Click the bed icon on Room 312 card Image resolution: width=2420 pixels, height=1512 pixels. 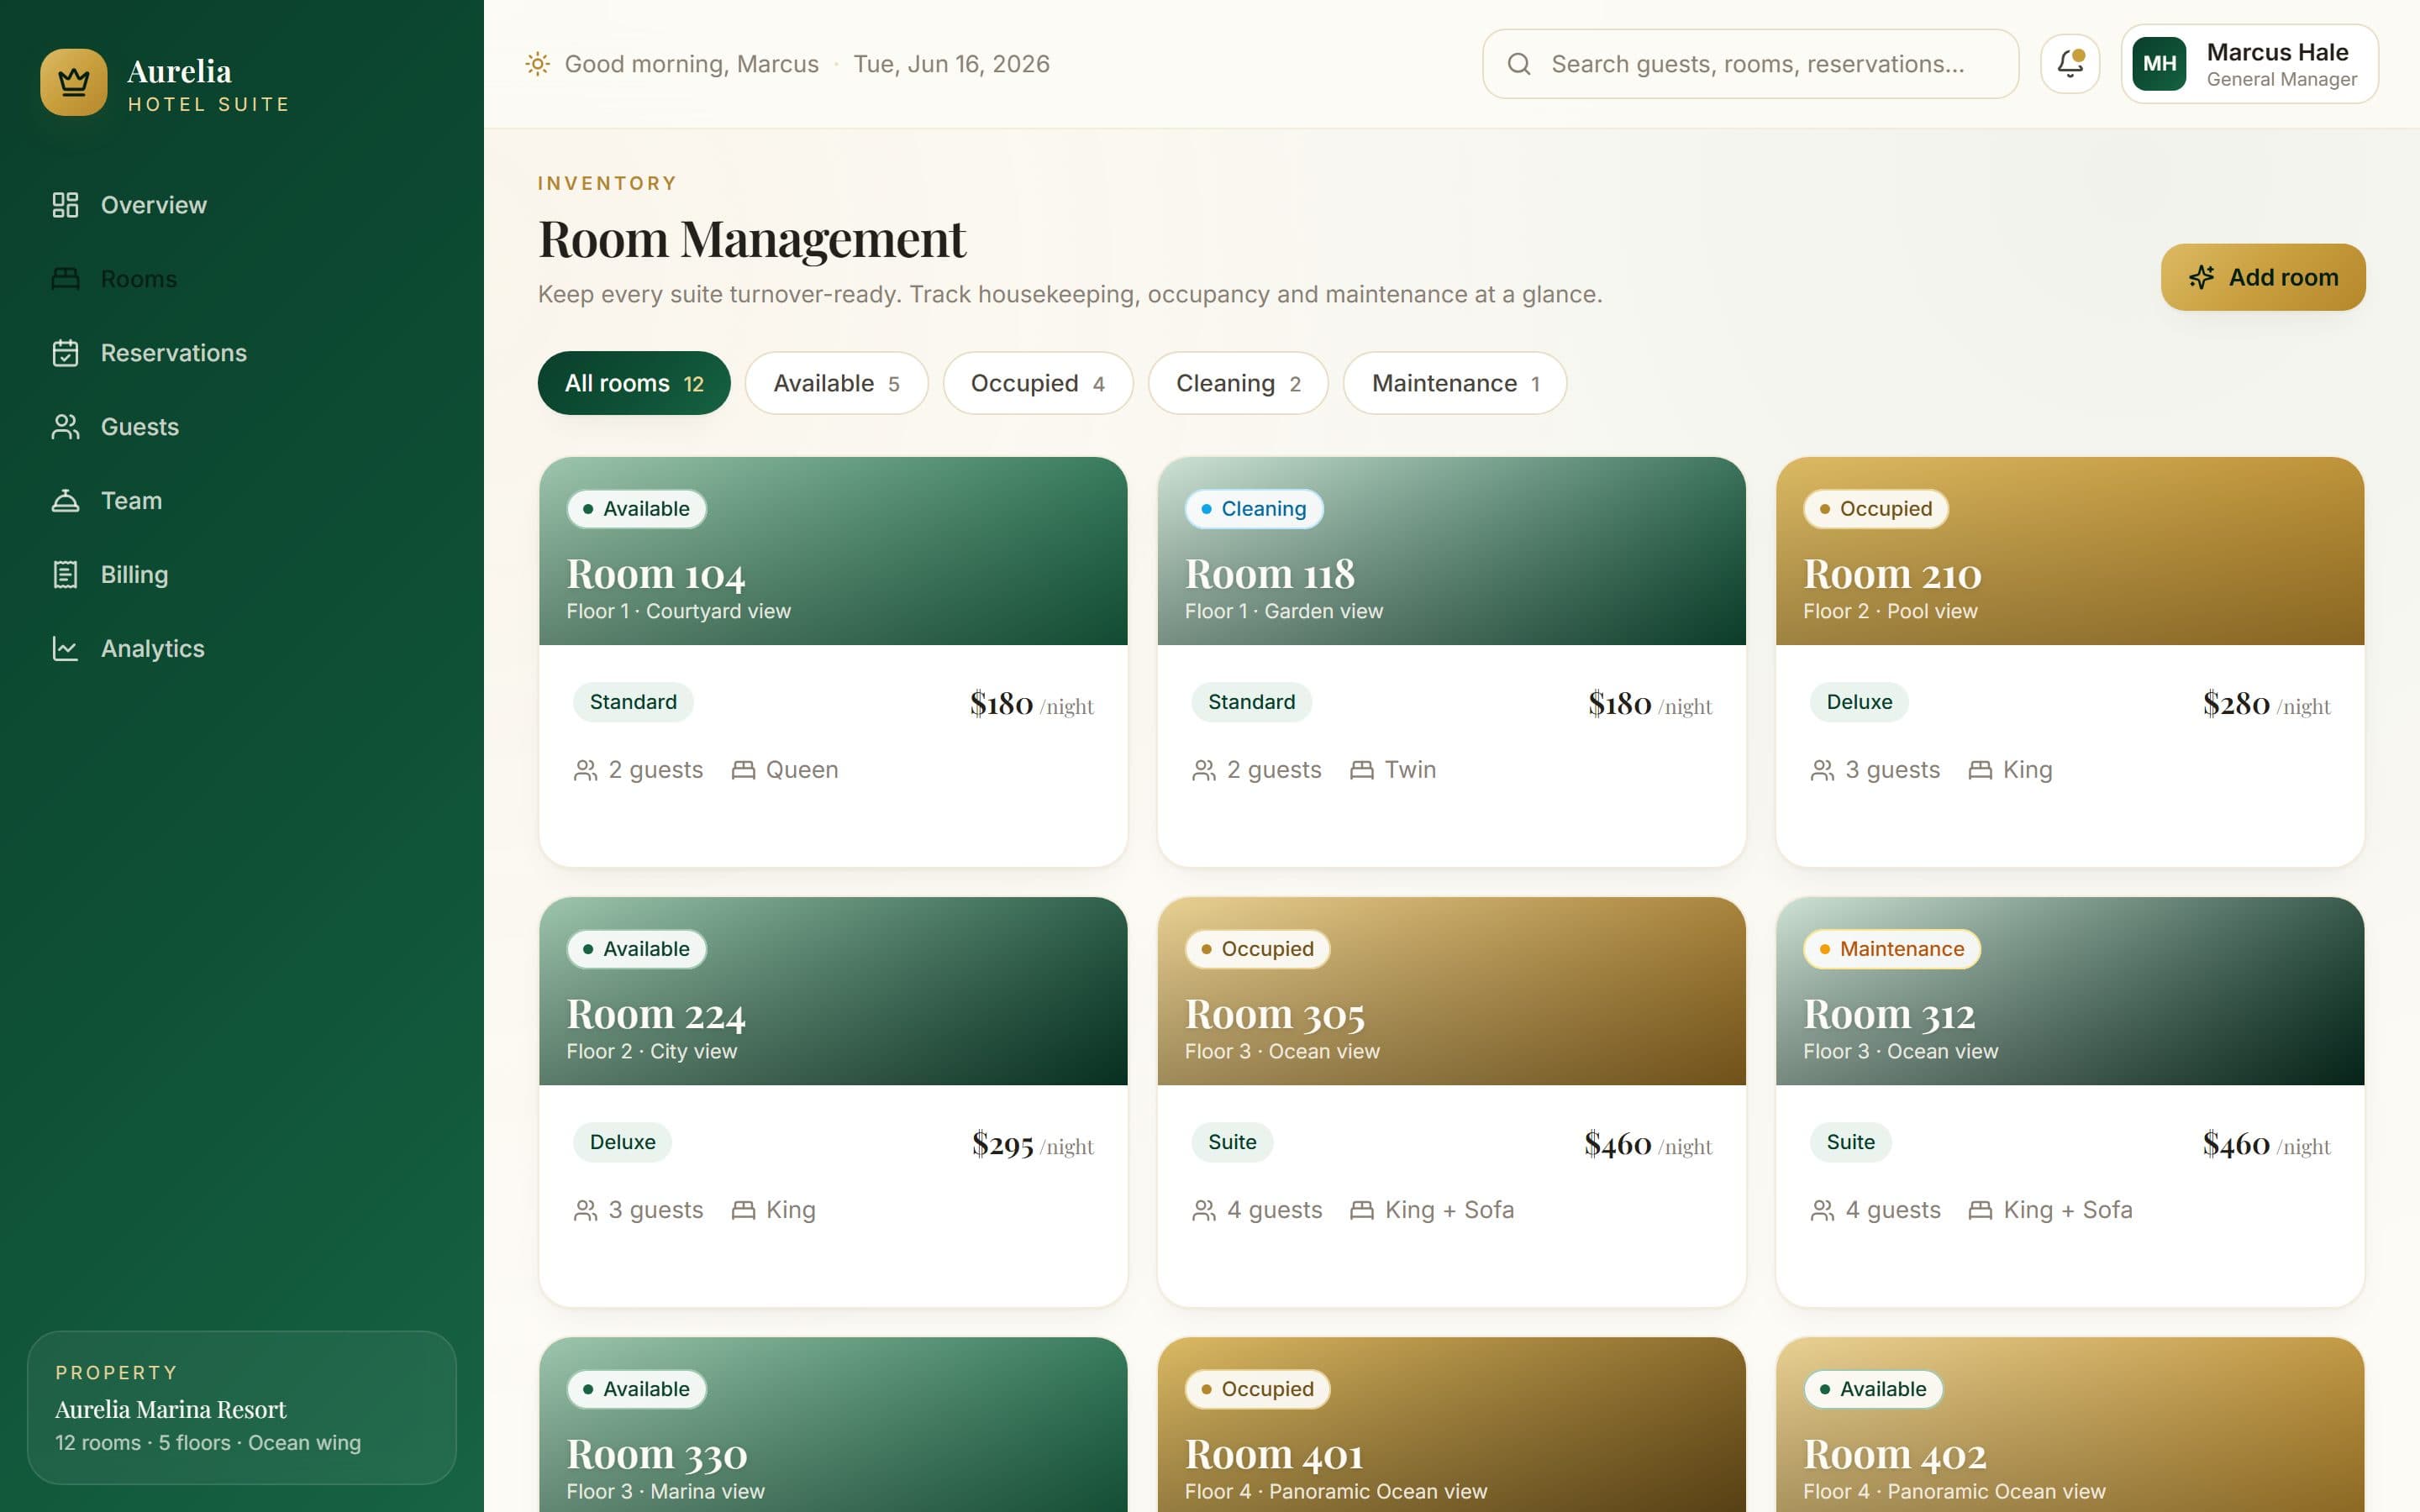1980,1210
